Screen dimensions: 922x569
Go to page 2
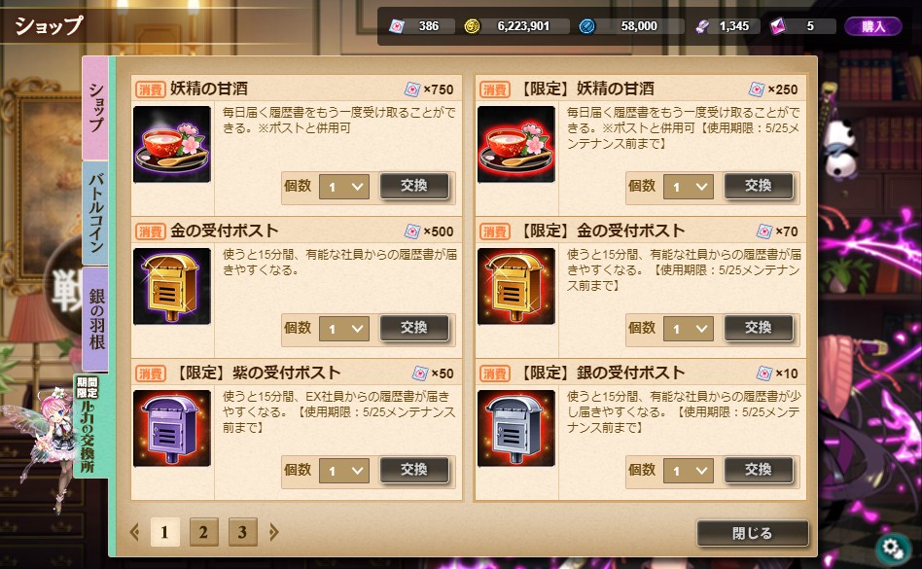[x=203, y=533]
